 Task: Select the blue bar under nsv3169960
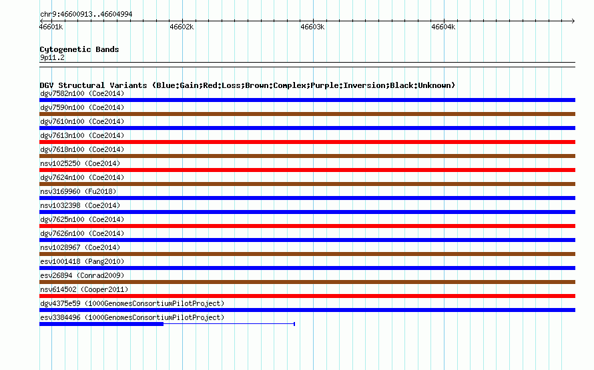pos(307,198)
